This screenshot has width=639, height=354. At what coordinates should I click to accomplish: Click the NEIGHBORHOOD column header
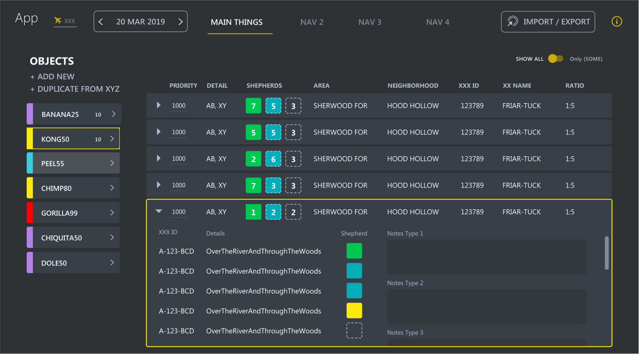click(413, 85)
